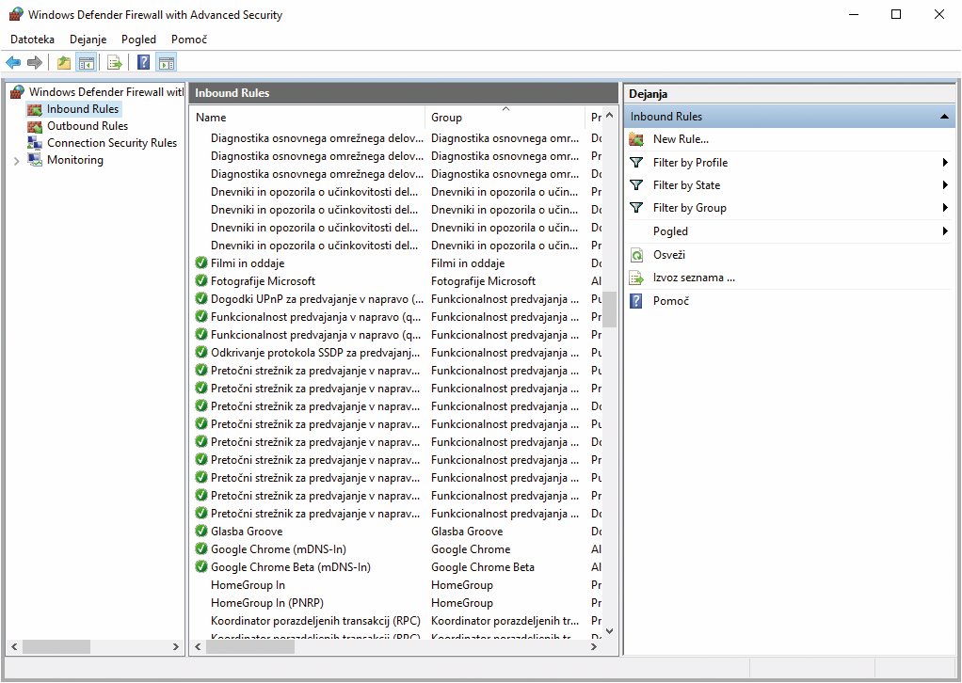The width and height of the screenshot is (962, 683).
Task: Click the rules list scroll up arrow
Action: (x=609, y=116)
